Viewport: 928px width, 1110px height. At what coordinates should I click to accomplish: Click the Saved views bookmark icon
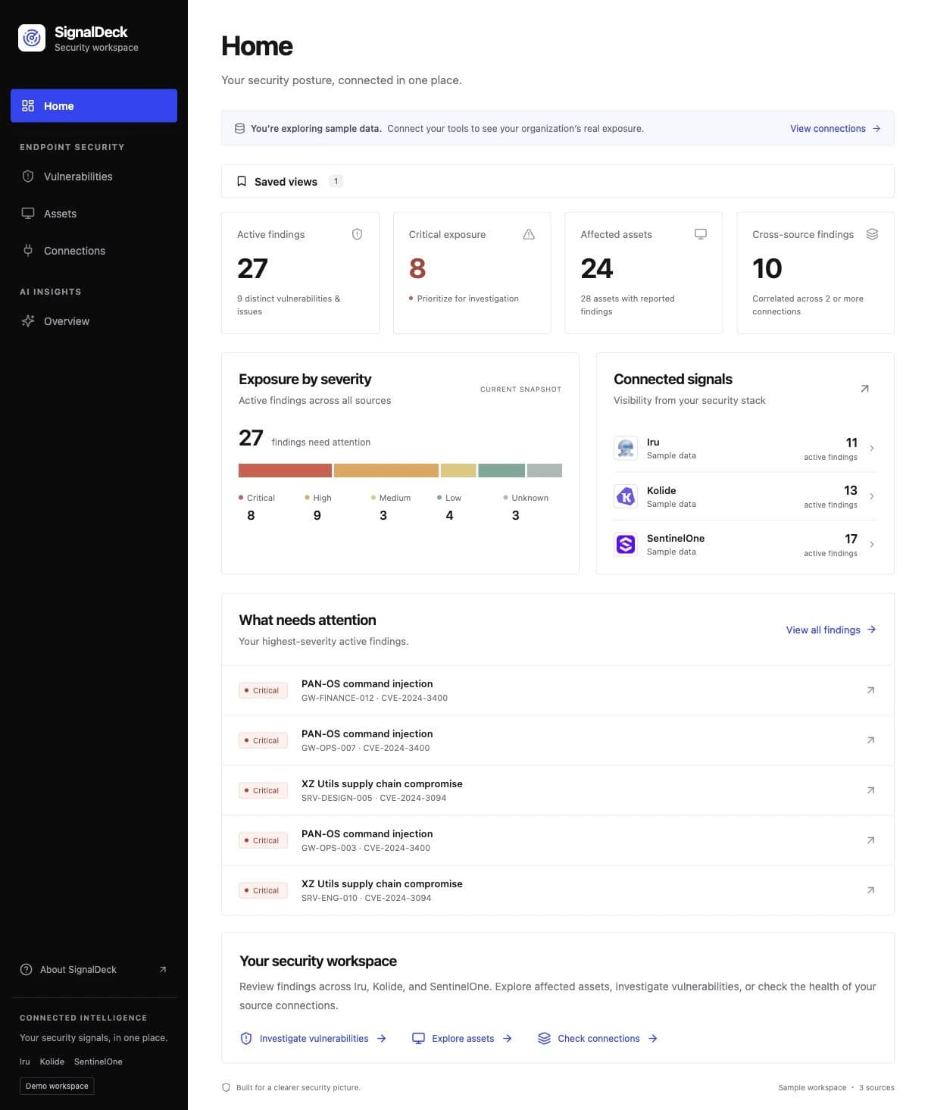pyautogui.click(x=242, y=181)
